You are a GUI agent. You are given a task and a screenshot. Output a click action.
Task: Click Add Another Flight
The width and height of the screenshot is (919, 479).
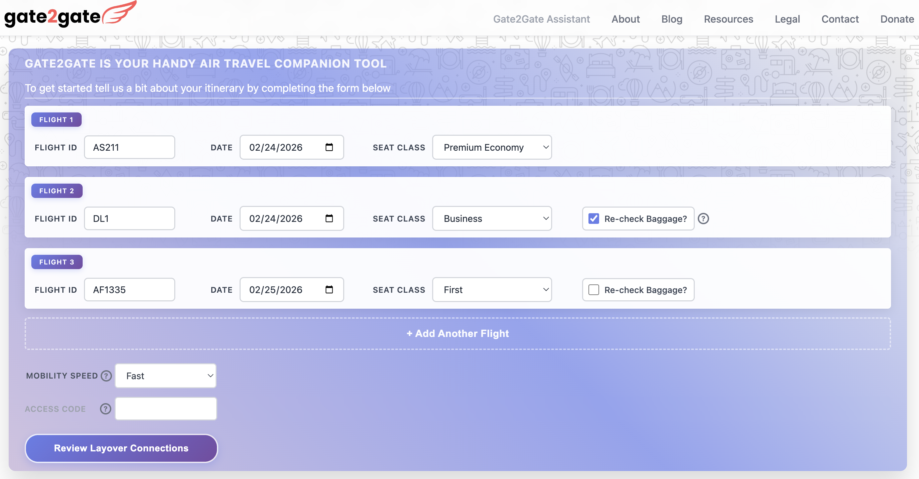(x=458, y=333)
